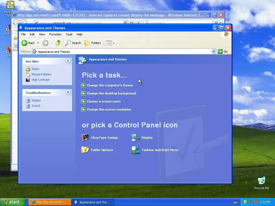The image size is (275, 206).
Task: Open the Display troubleshooter link
Action: (36, 100)
